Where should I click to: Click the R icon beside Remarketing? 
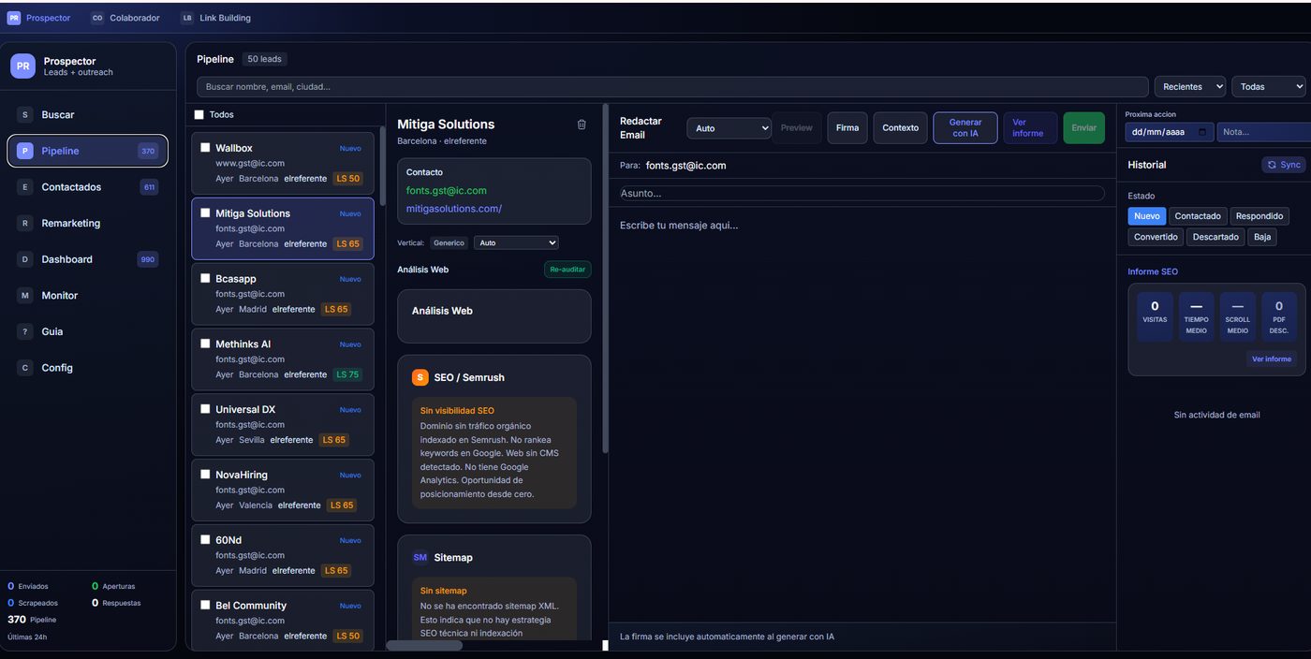pos(25,223)
